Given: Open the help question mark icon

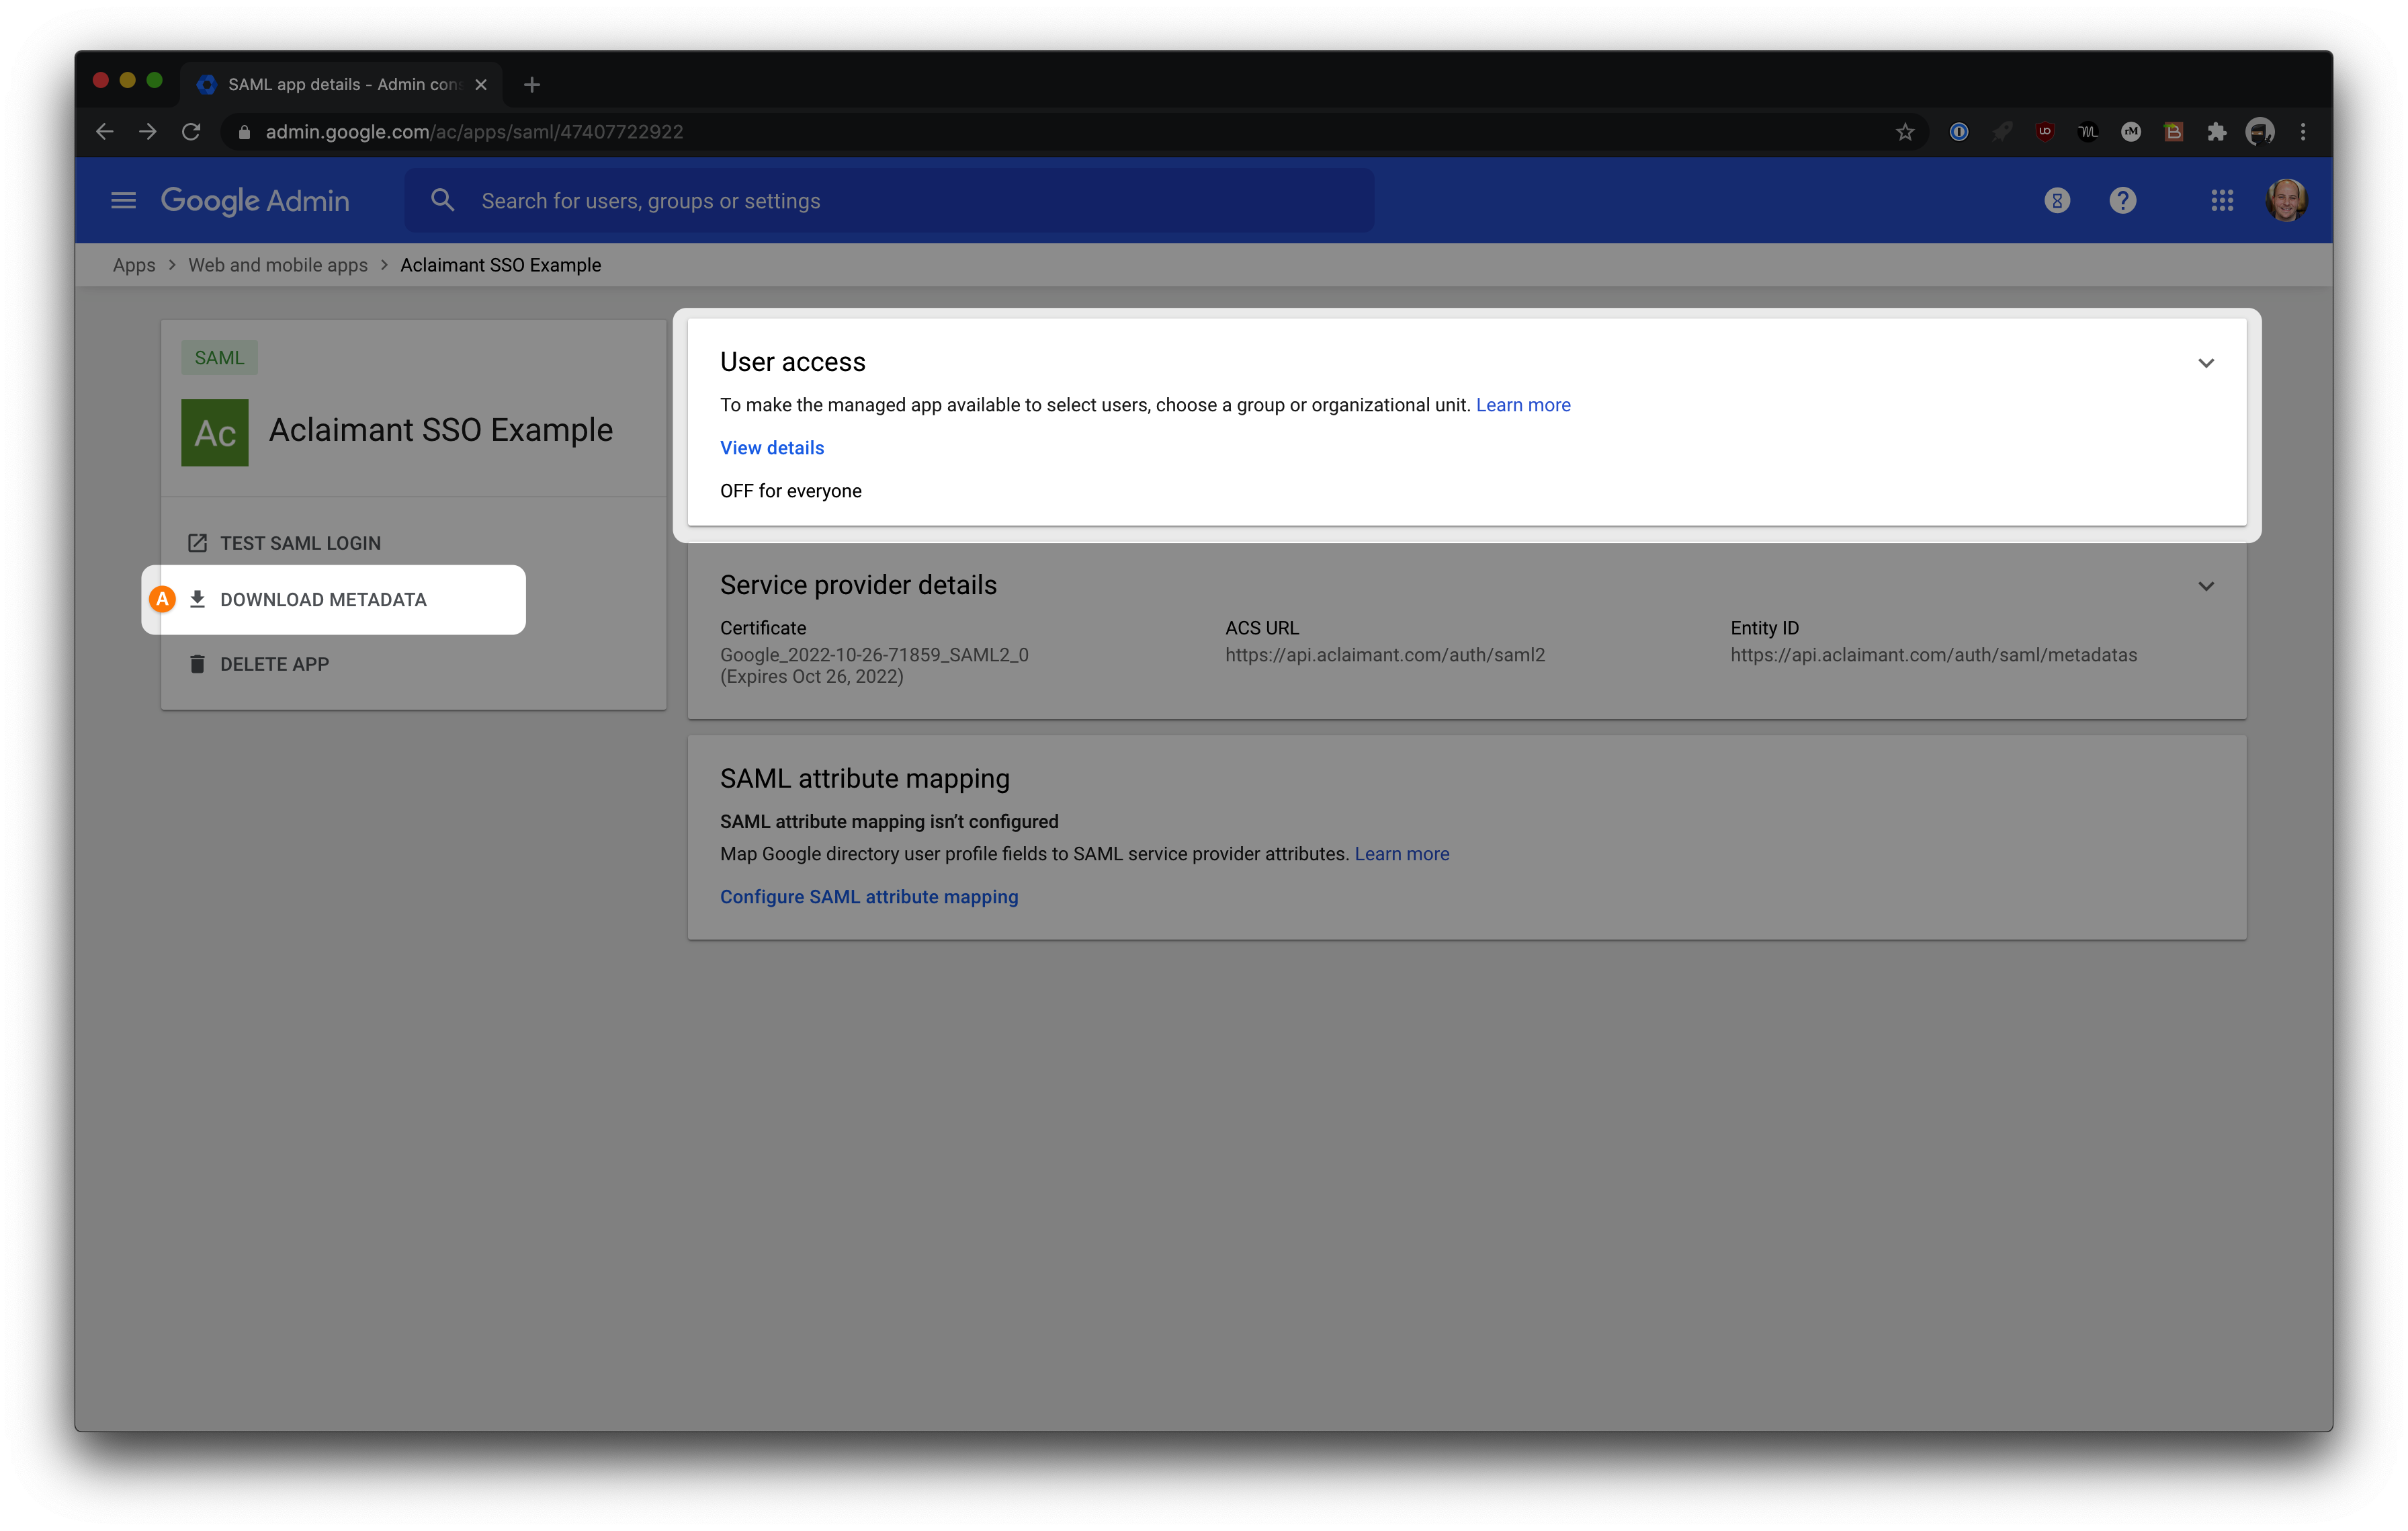Looking at the screenshot, I should click(2122, 201).
